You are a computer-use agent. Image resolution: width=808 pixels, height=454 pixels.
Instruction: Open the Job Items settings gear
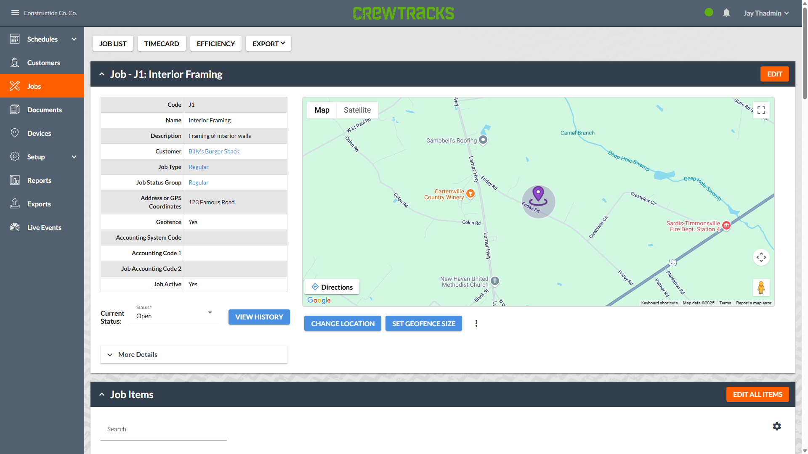(777, 426)
